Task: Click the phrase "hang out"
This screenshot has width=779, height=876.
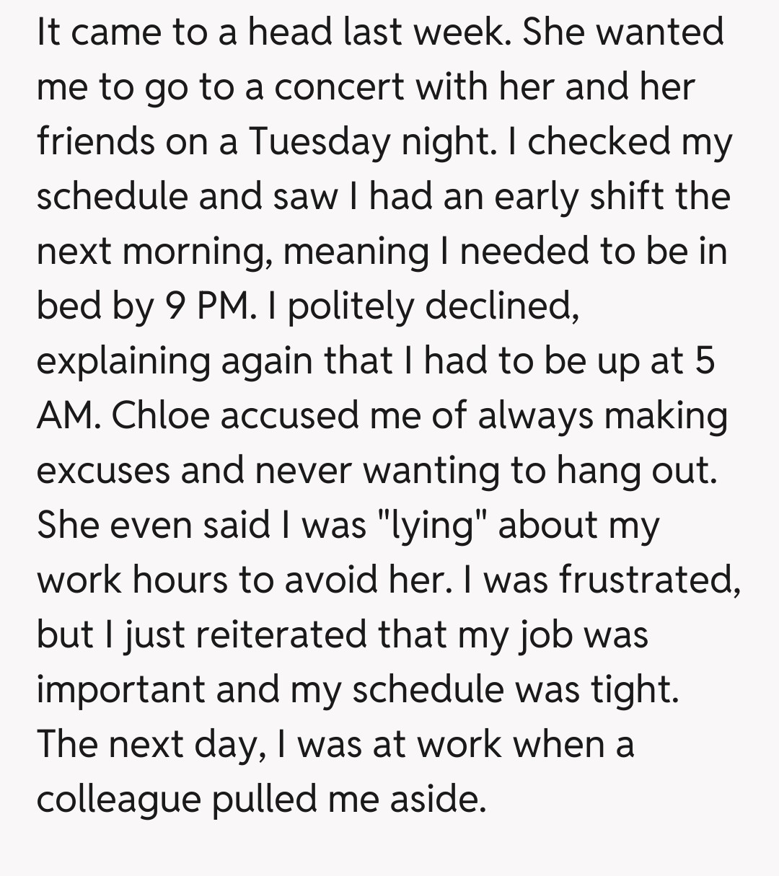Action: [636, 470]
